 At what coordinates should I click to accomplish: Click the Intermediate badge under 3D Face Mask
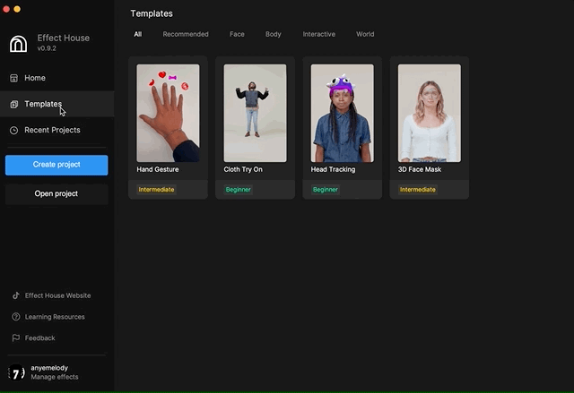click(418, 190)
